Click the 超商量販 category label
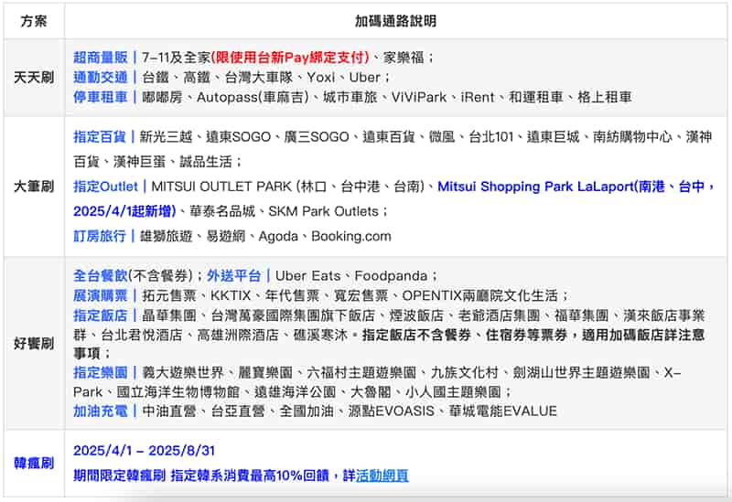 click(x=101, y=58)
